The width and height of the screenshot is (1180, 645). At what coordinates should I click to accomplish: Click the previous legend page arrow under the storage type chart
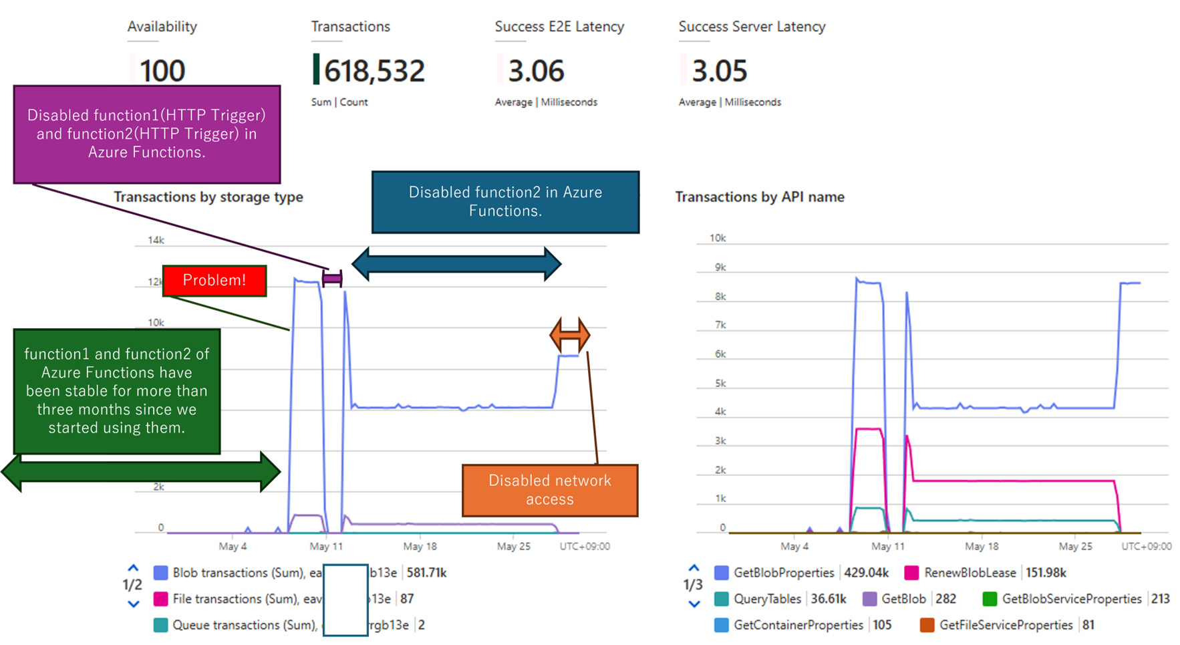click(133, 568)
